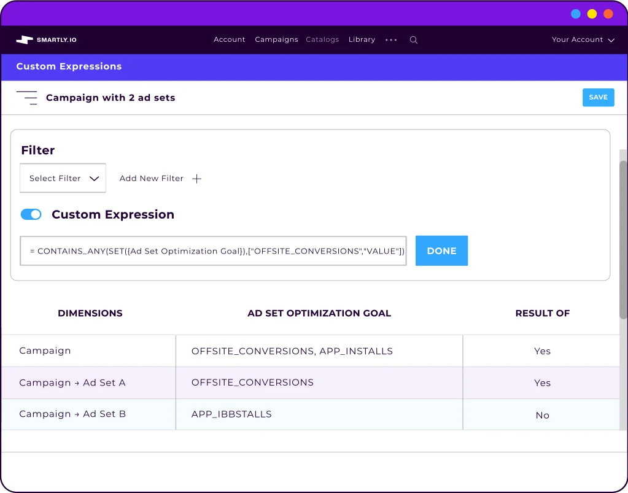This screenshot has height=493, width=628.
Task: Open the search icon in the navbar
Action: (413, 39)
